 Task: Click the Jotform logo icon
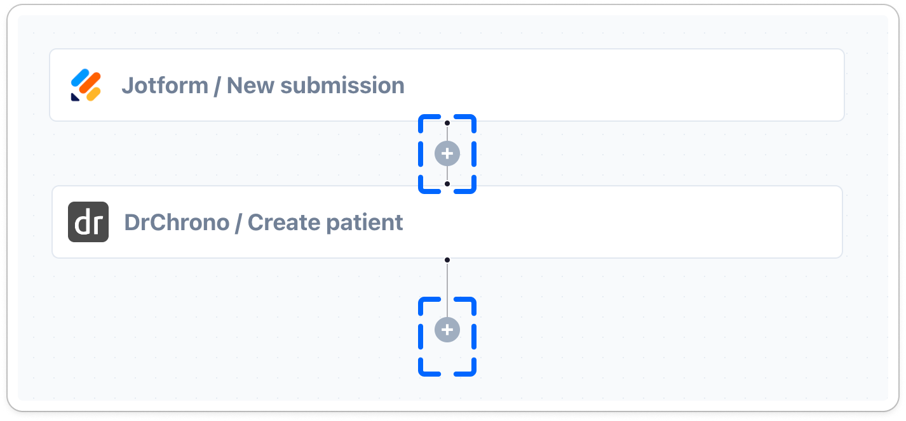coord(86,85)
